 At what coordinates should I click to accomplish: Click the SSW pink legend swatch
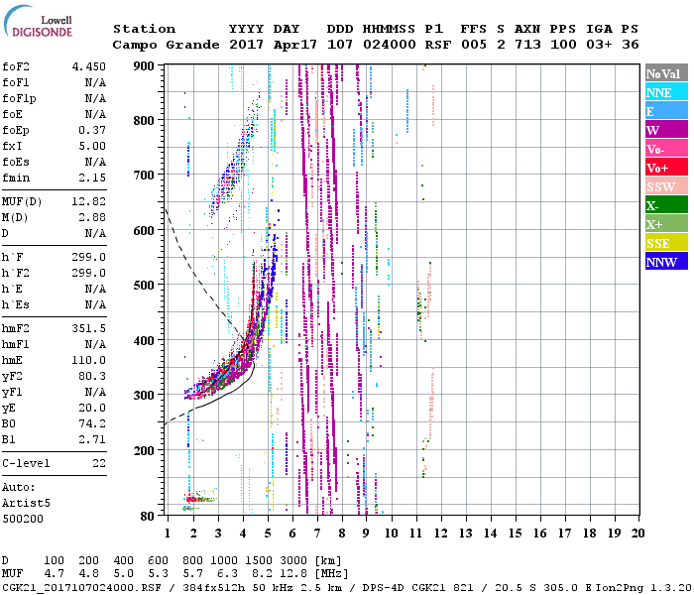[666, 186]
